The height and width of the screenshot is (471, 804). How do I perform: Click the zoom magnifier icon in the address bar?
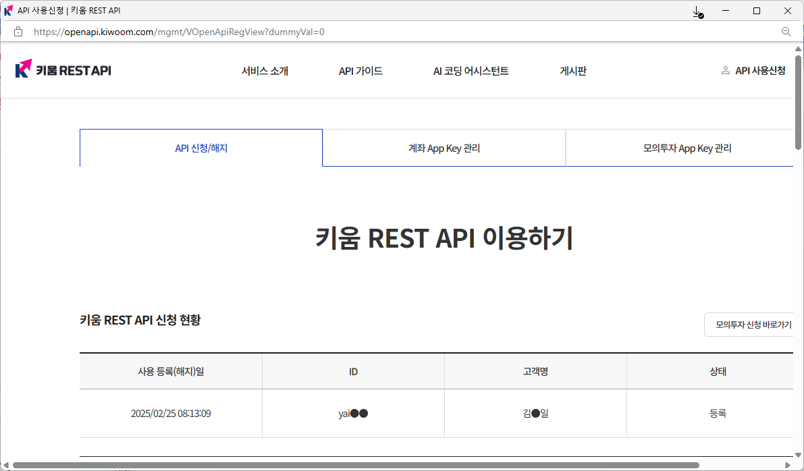click(x=786, y=32)
